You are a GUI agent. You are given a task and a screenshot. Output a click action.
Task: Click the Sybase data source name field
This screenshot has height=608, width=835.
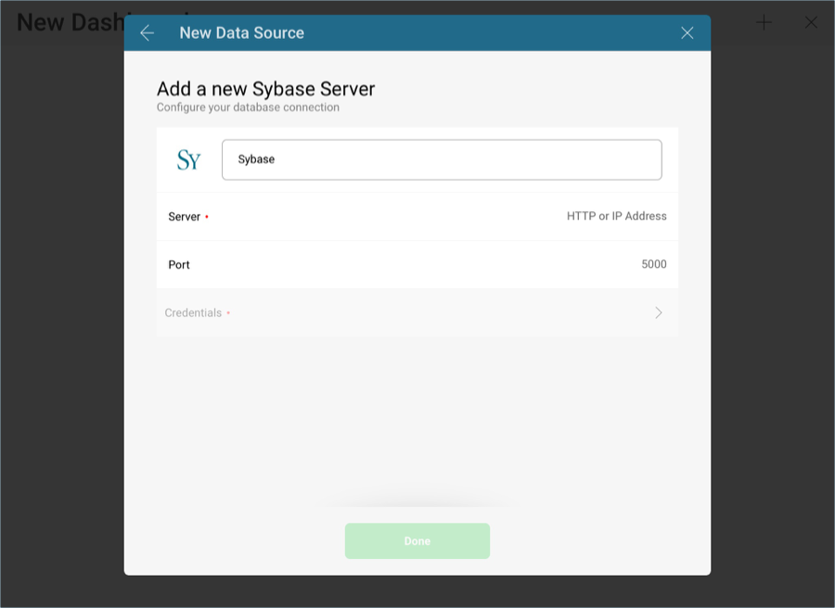(x=442, y=159)
